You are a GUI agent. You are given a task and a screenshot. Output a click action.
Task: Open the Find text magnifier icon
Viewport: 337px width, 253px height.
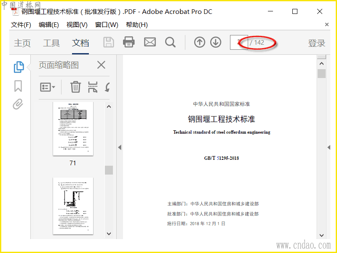pos(170,42)
